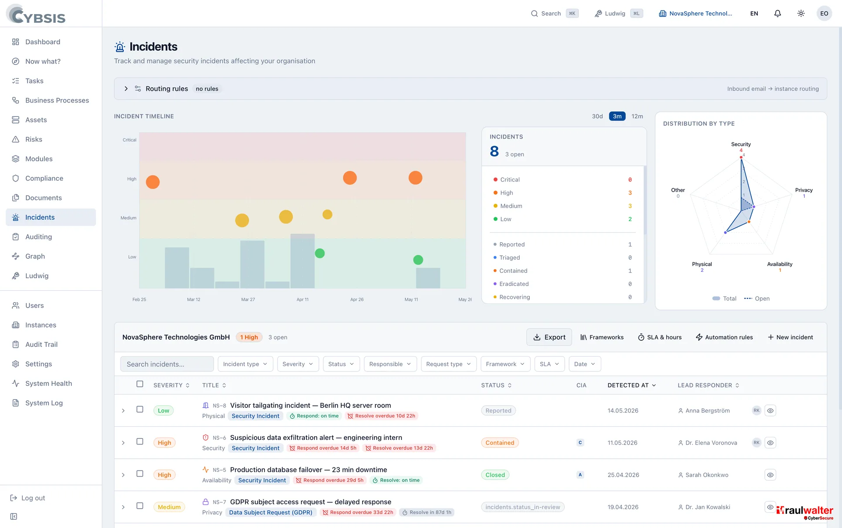This screenshot has width=842, height=528.
Task: Click the green Low incident dot near May 11
Action: 418,260
